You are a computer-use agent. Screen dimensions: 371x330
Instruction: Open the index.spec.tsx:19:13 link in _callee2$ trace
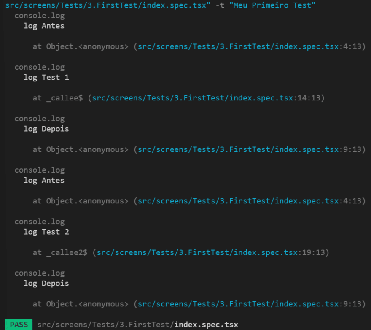point(210,252)
